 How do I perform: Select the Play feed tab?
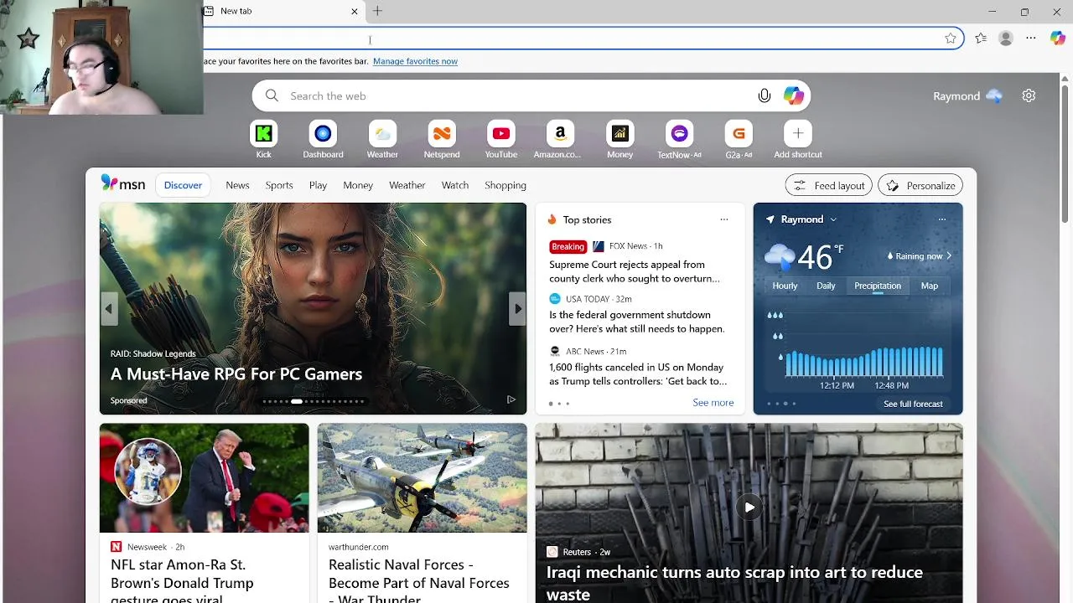(x=318, y=185)
